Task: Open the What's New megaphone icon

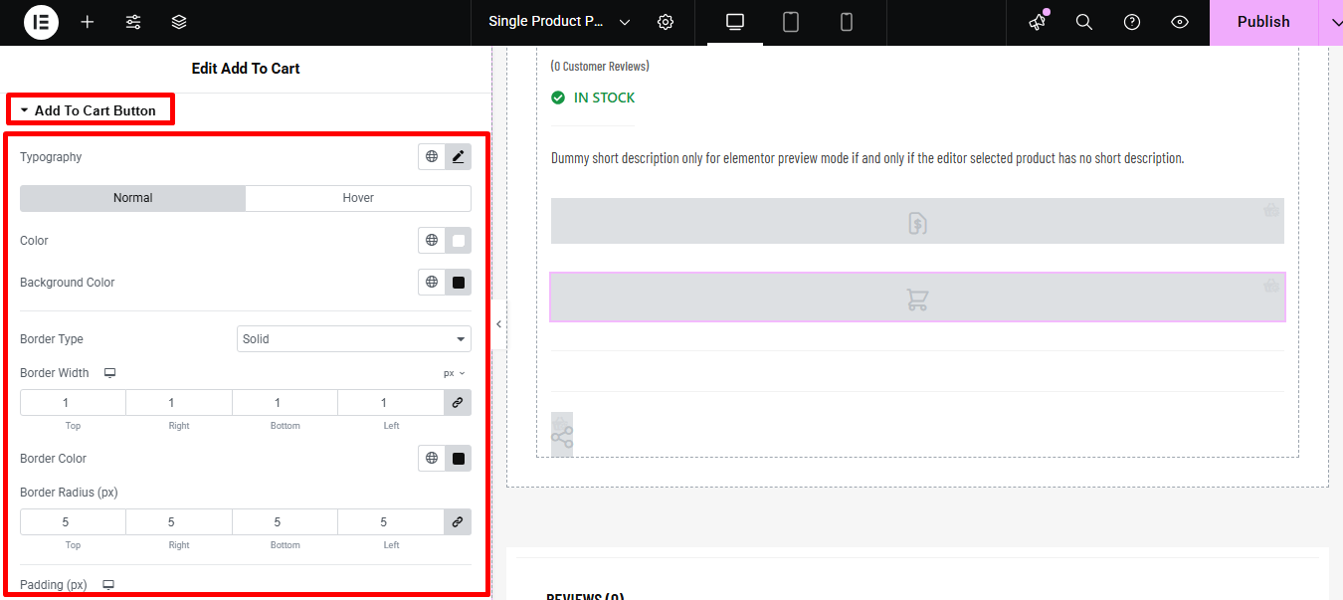Action: point(1038,22)
